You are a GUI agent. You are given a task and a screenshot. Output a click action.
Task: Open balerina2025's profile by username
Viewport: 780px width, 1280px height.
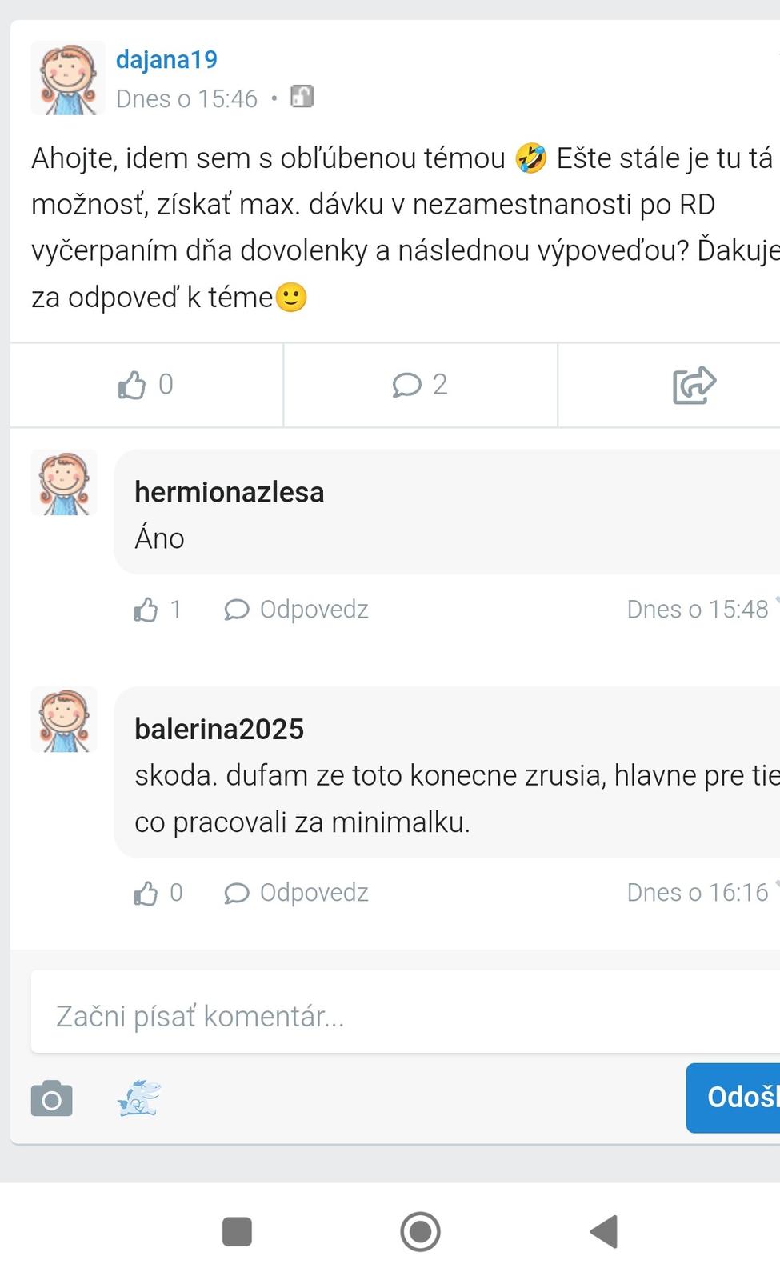point(219,729)
